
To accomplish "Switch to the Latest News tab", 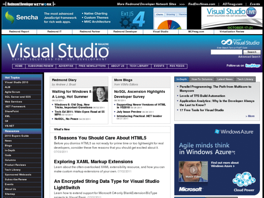I will 225,79.
